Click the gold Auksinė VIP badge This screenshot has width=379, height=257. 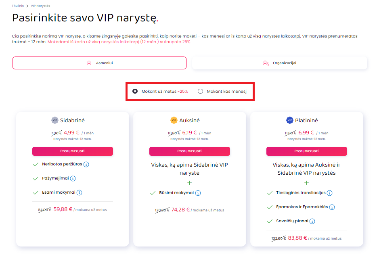[x=174, y=120]
